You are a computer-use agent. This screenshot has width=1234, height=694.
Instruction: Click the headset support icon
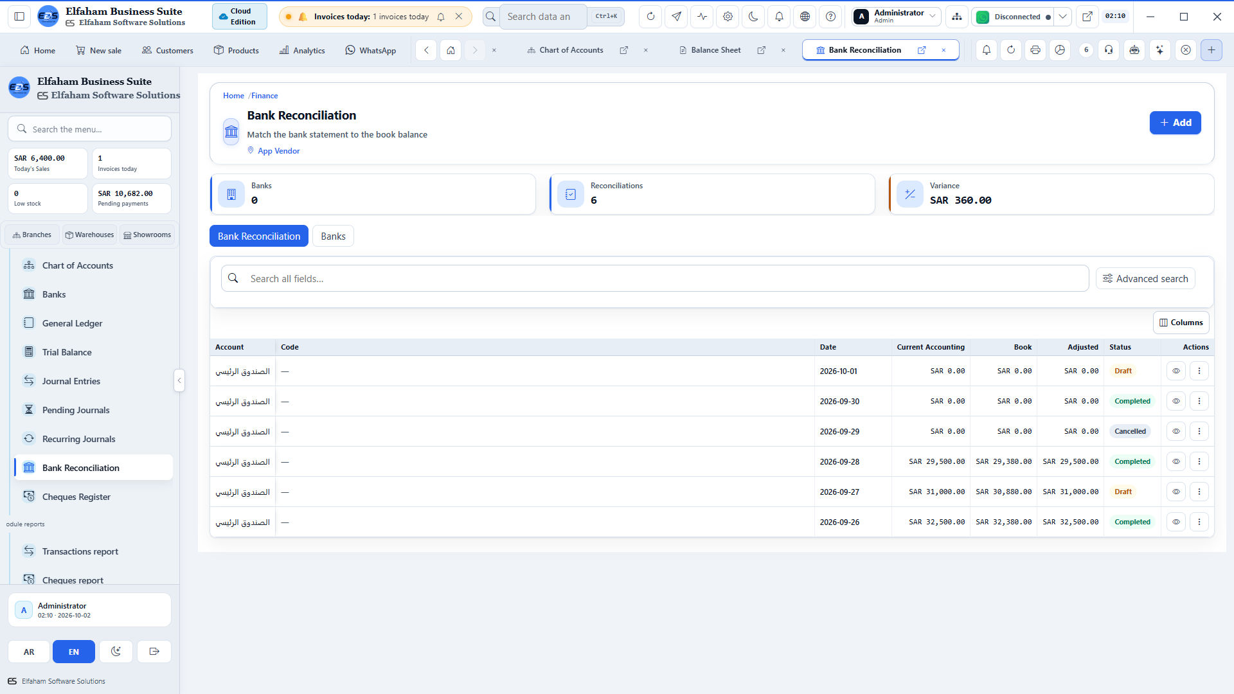[x=1109, y=50]
